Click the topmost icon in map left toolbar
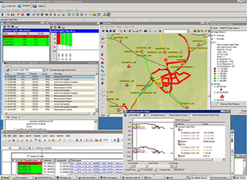Image resolution: width=247 pixels, height=180 pixels. click(102, 38)
